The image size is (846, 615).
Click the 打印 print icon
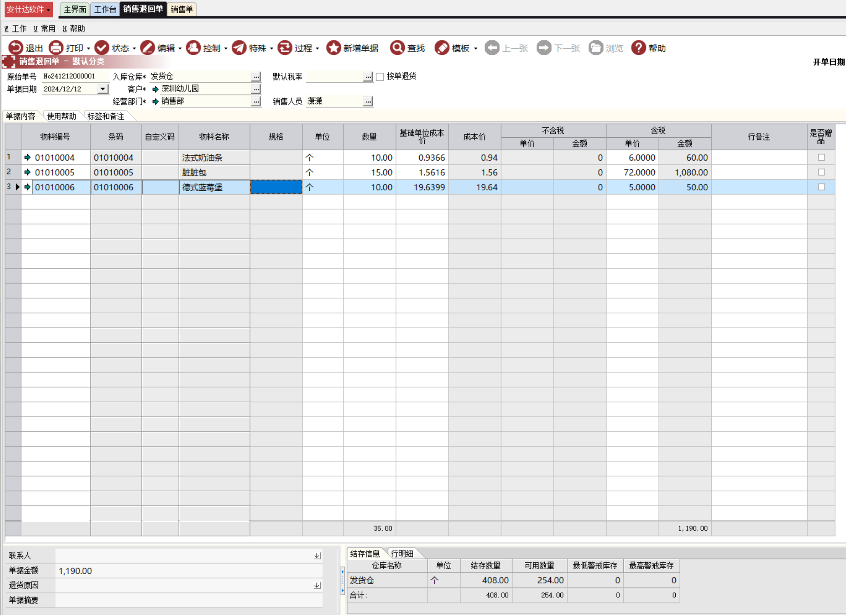click(x=56, y=48)
